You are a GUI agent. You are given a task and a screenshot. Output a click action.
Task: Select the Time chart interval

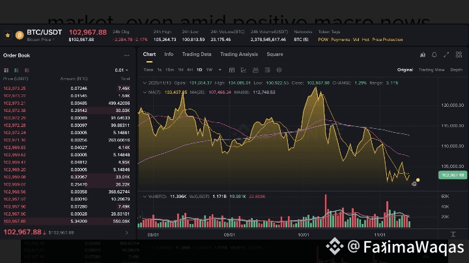tap(149, 70)
